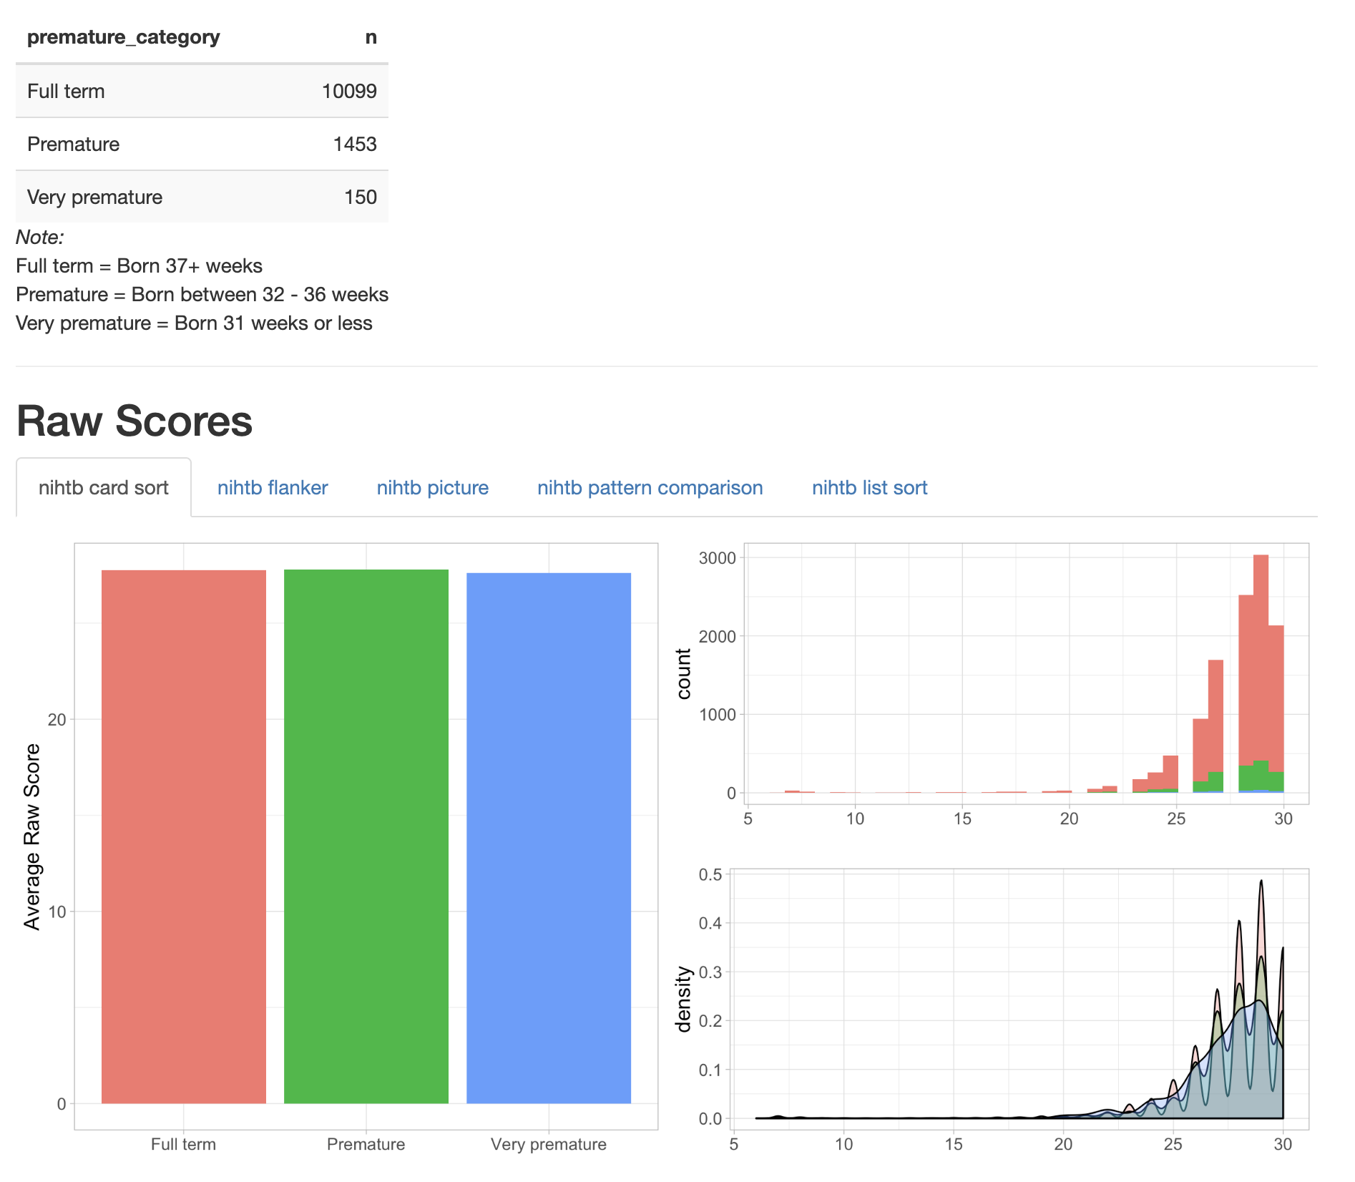The height and width of the screenshot is (1182, 1355).
Task: Switch to the nihtb flanker tab
Action: pyautogui.click(x=273, y=487)
